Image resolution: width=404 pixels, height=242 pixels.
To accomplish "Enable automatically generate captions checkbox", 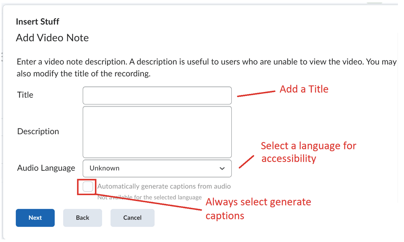I will (x=88, y=186).
